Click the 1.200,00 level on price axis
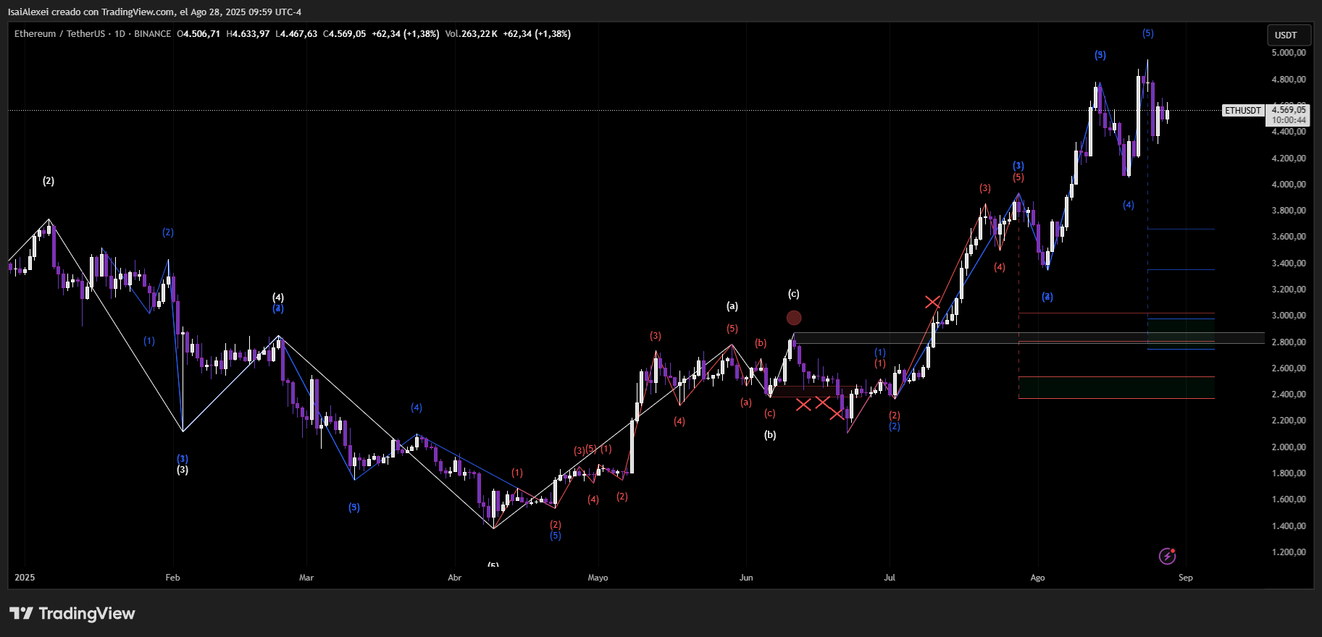1322x637 pixels. pos(1289,552)
